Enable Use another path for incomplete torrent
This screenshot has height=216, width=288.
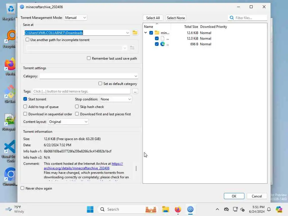coord(27,40)
